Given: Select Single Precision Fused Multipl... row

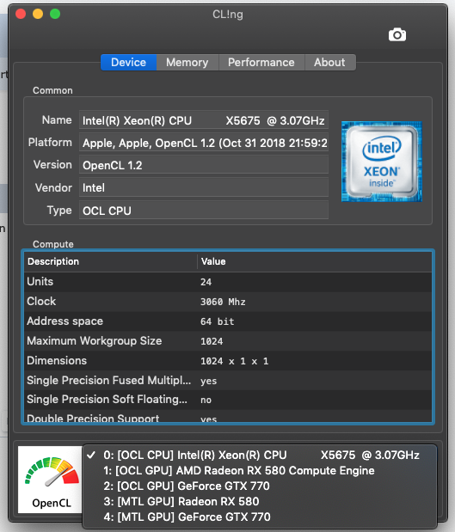Looking at the screenshot, I should [x=228, y=381].
